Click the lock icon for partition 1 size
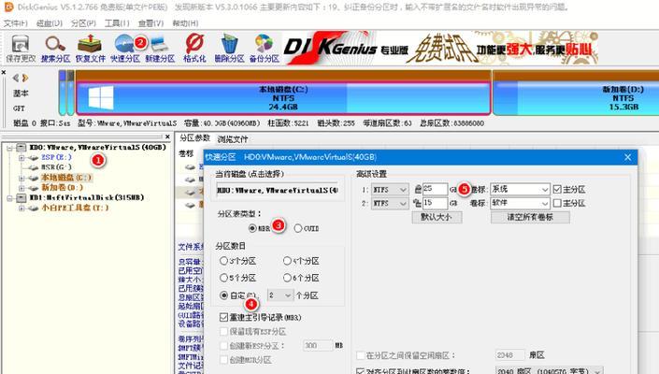 coord(417,189)
